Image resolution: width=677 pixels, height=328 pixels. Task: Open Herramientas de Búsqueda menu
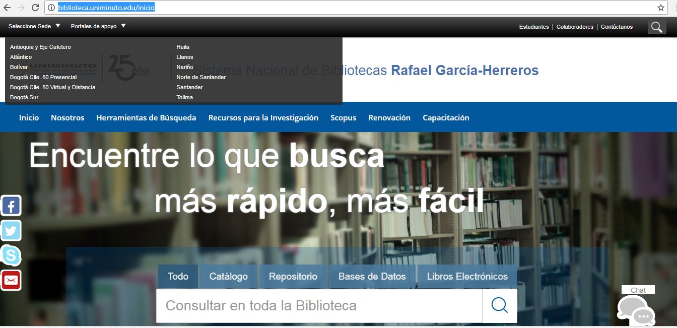tap(146, 117)
